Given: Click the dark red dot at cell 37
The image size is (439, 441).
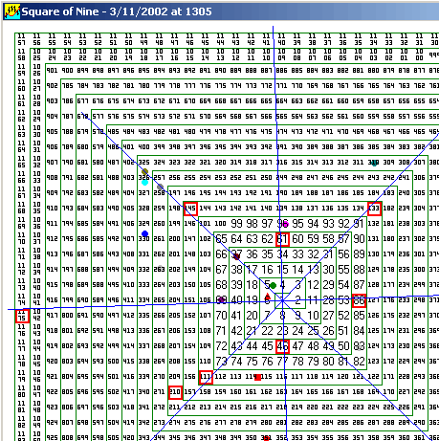Looking at the screenshot, I should point(236,256).
